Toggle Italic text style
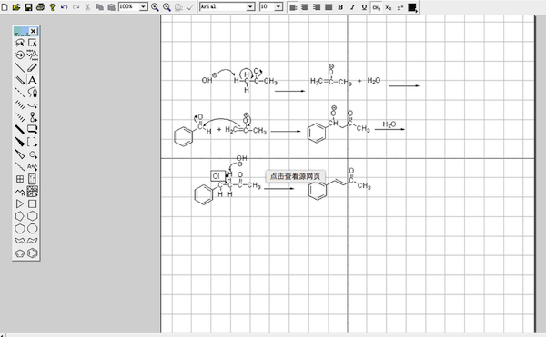This screenshot has height=337, width=546. pos(352,7)
